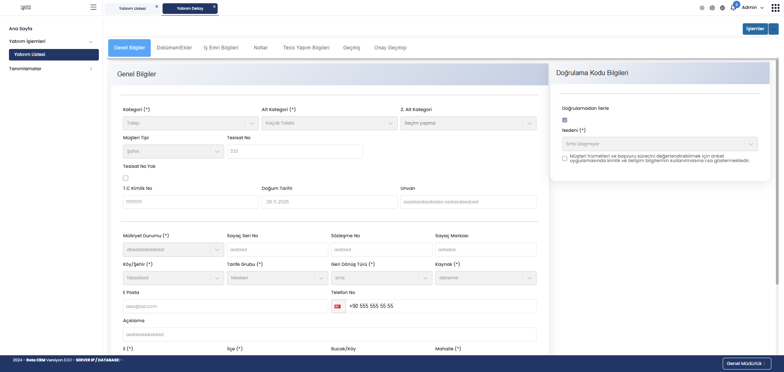Image resolution: width=784 pixels, height=372 pixels.
Task: Open the apps grid icon
Action: click(775, 8)
